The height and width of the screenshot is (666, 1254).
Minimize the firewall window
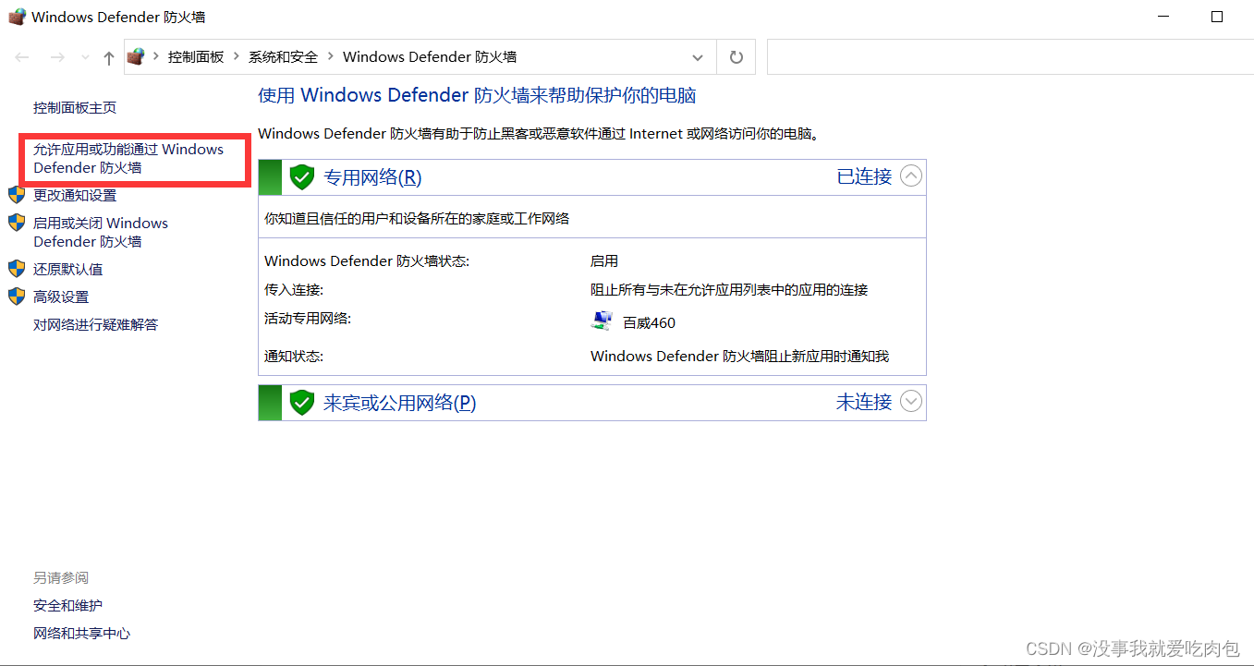coord(1165,17)
